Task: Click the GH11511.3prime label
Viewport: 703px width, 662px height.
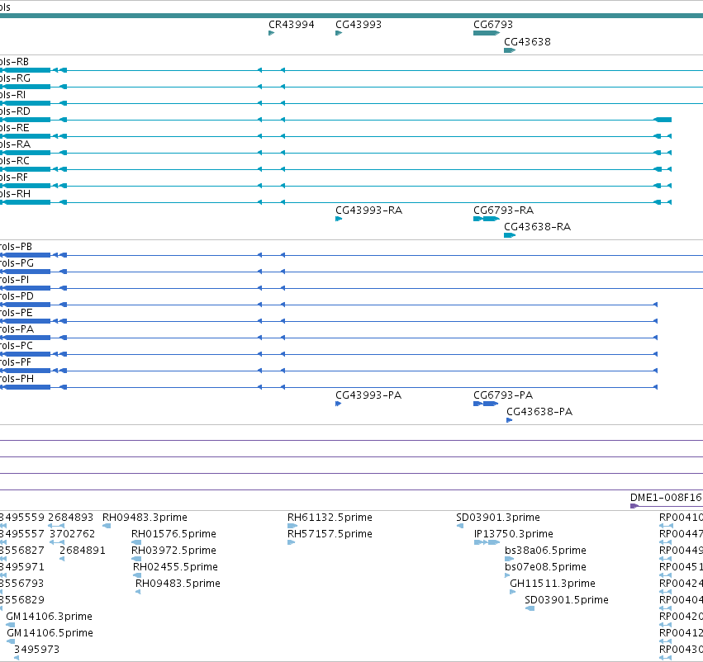Action: pos(553,583)
